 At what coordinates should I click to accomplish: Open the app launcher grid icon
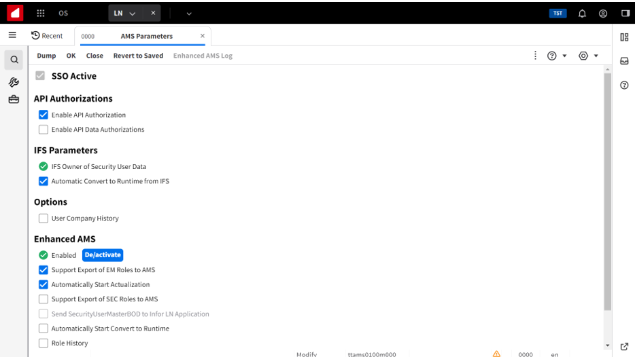point(41,13)
